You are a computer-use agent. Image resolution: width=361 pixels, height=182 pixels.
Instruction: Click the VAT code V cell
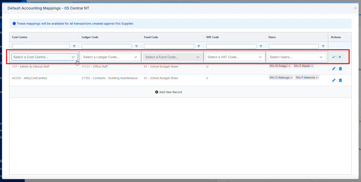[207, 78]
